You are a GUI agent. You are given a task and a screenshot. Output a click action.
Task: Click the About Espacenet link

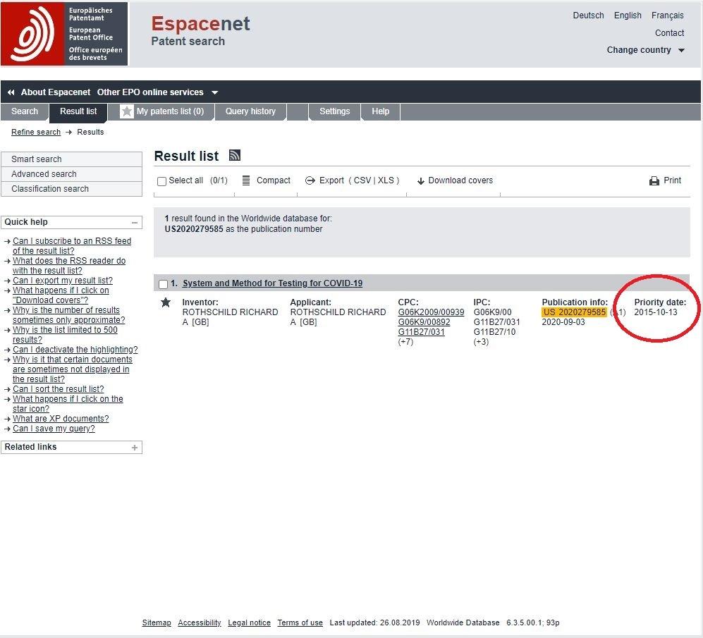point(56,92)
